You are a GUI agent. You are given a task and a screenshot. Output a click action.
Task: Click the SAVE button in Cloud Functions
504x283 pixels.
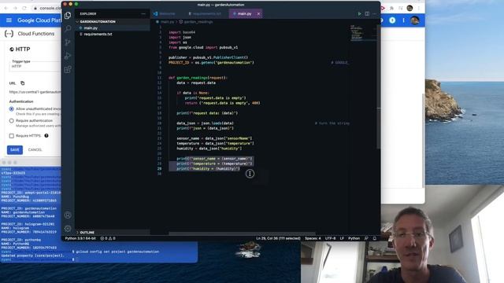tap(15, 150)
